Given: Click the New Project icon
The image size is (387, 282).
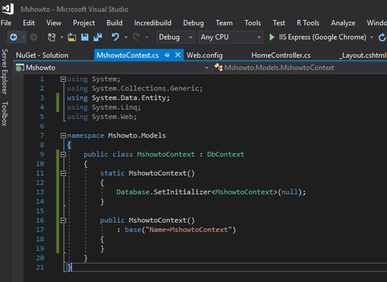Looking at the screenshot, I should pyautogui.click(x=52, y=37).
